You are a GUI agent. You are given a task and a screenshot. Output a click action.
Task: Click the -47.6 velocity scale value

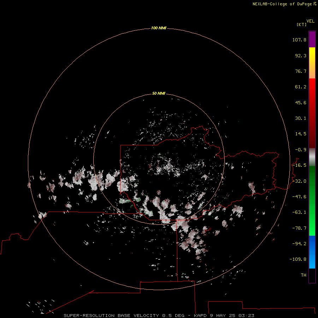299,197
